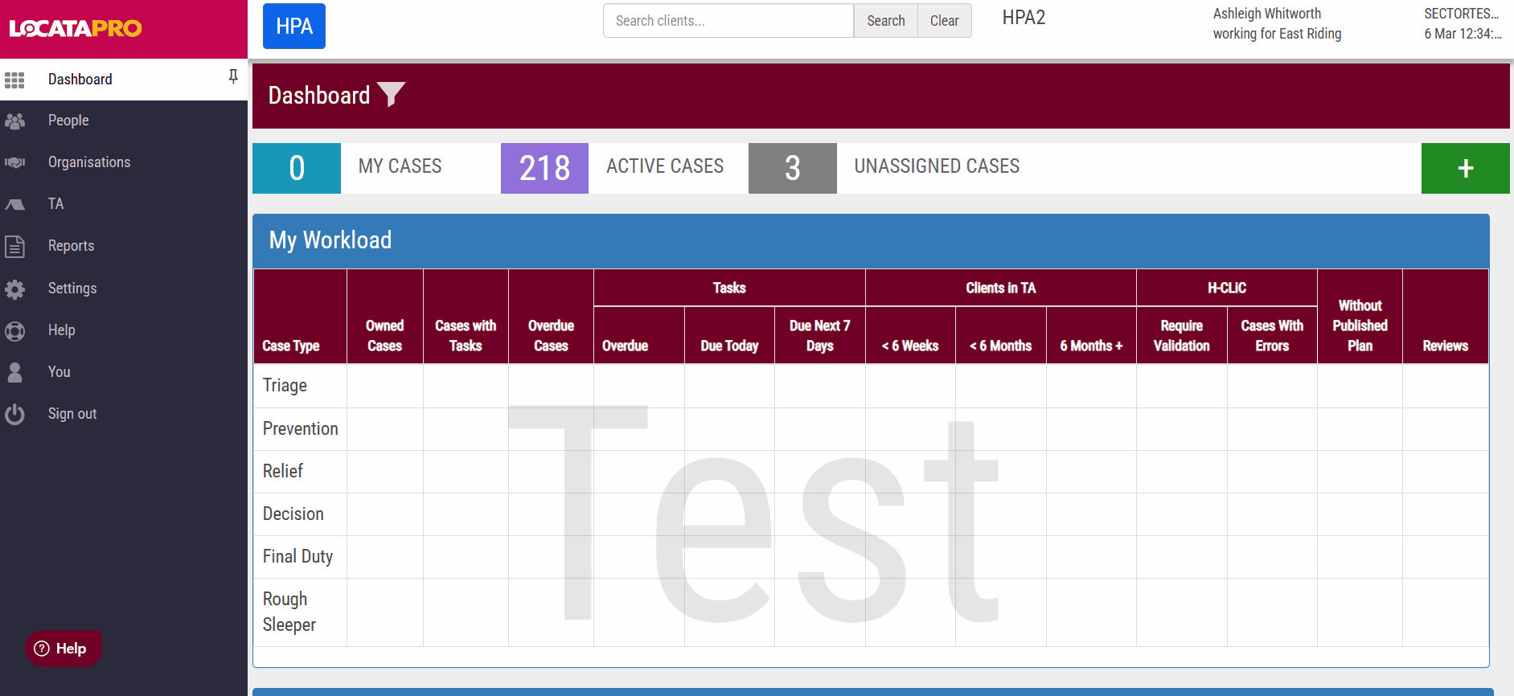This screenshot has width=1514, height=696.
Task: Click the Clients in TA group header
Action: pyautogui.click(x=1000, y=288)
